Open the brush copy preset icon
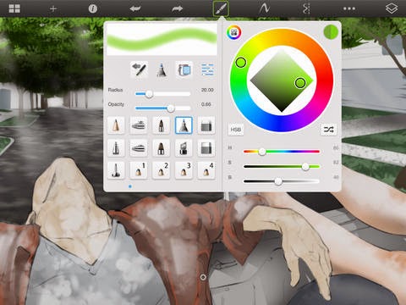This screenshot has height=305, width=406. point(184,69)
